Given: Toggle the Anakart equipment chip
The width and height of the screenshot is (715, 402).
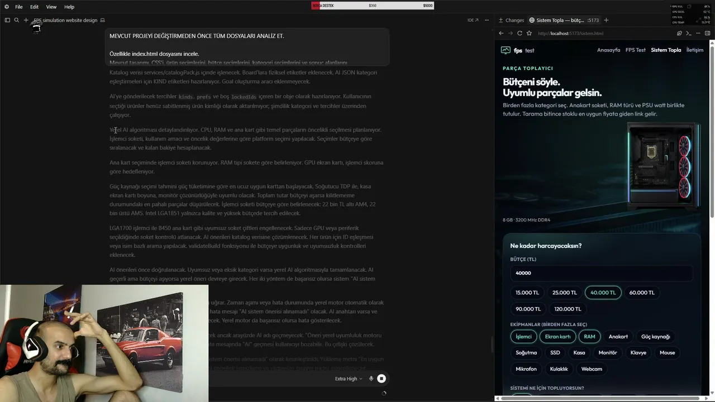Looking at the screenshot, I should pos(618,337).
